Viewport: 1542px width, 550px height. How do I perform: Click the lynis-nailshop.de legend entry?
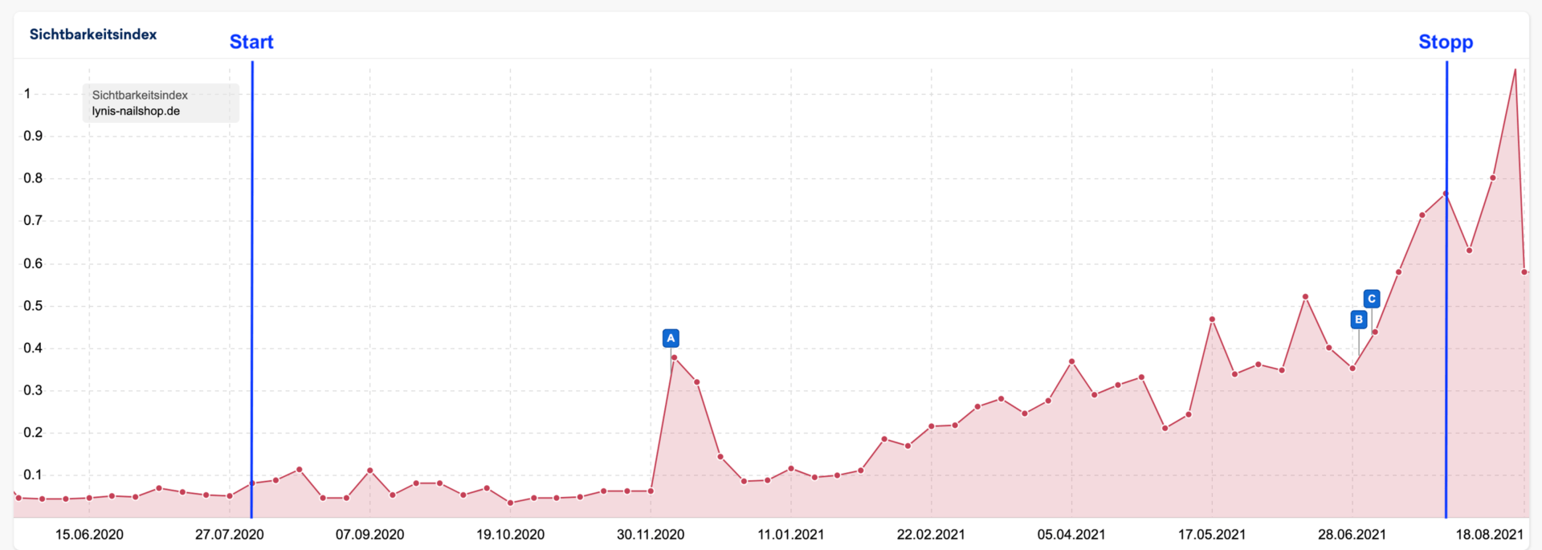click(x=136, y=111)
